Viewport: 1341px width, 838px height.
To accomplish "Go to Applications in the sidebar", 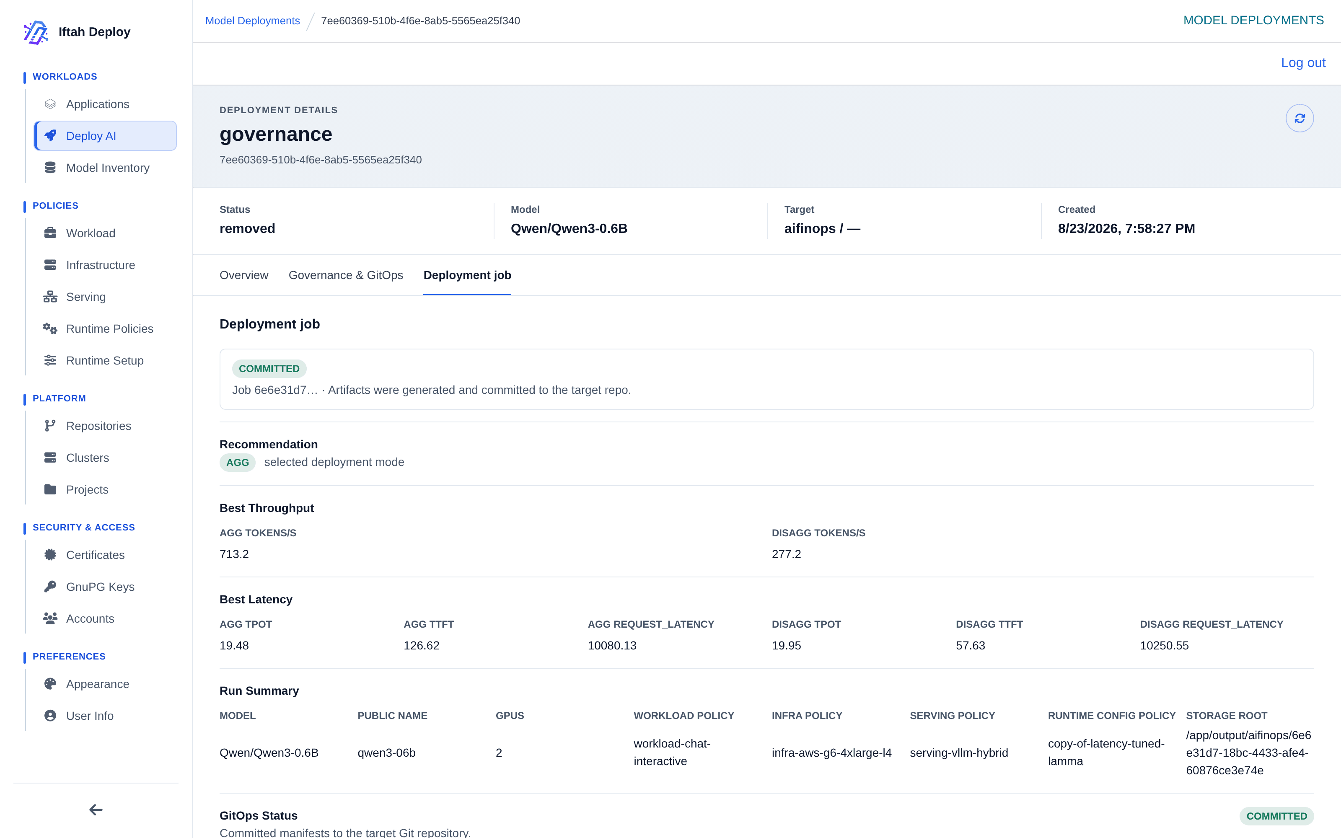I will pos(105,104).
